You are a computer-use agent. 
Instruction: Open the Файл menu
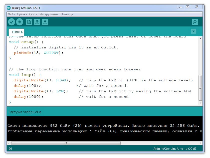coord(11,14)
